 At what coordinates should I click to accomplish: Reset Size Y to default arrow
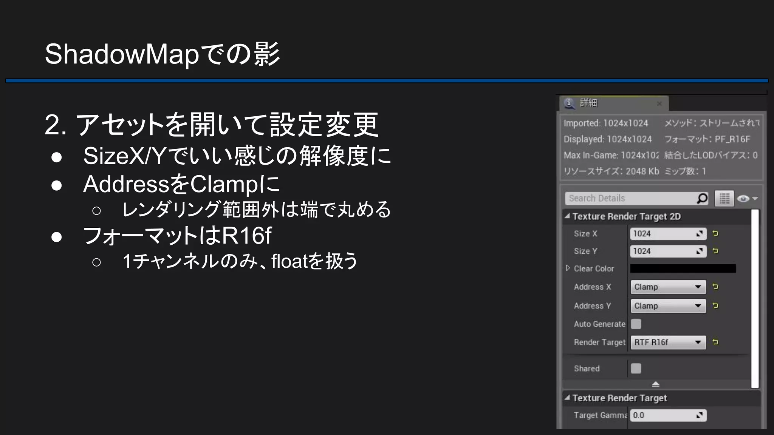[715, 251]
